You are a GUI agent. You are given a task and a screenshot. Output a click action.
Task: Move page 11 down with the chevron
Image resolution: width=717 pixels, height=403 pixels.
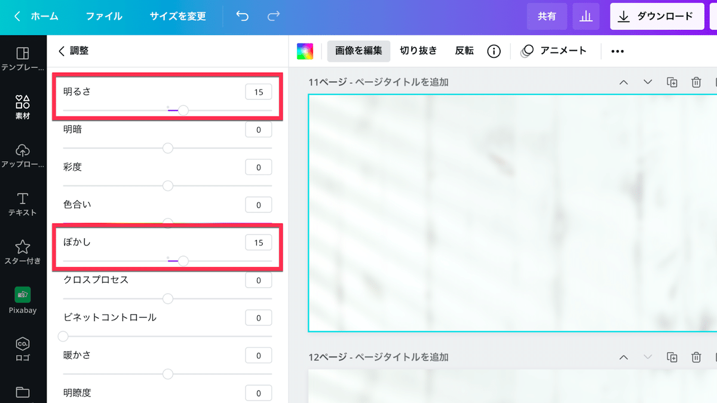tap(648, 82)
